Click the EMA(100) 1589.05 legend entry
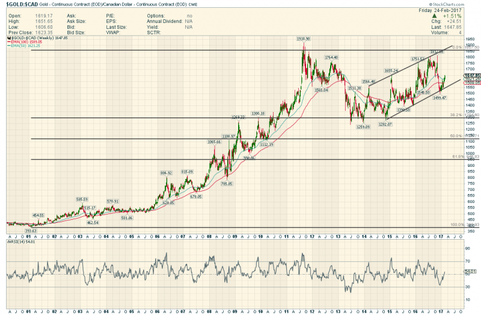The width and height of the screenshot is (481, 315). click(x=26, y=42)
